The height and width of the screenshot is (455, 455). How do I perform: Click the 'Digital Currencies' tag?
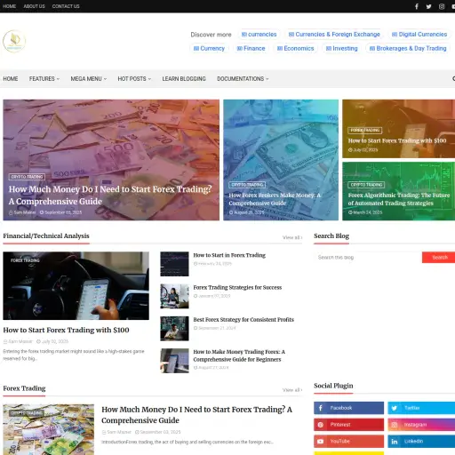419,35
